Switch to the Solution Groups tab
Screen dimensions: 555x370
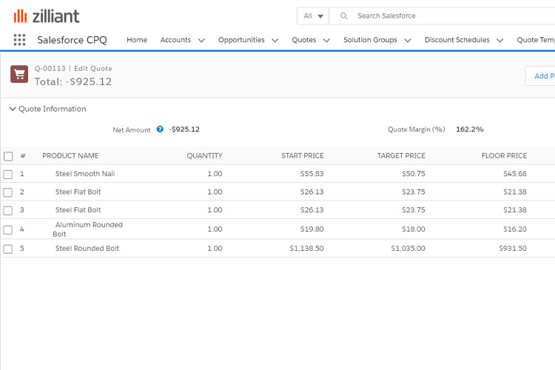(x=370, y=40)
